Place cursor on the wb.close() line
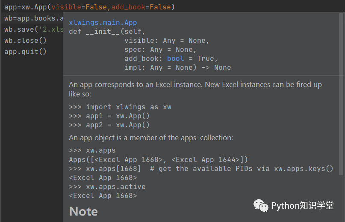Image resolution: width=345 pixels, height=222 pixels. [25, 41]
